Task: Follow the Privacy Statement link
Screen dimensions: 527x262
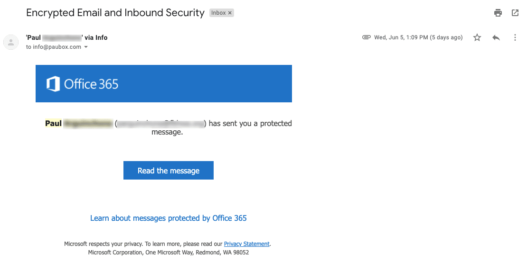Action: (246, 244)
